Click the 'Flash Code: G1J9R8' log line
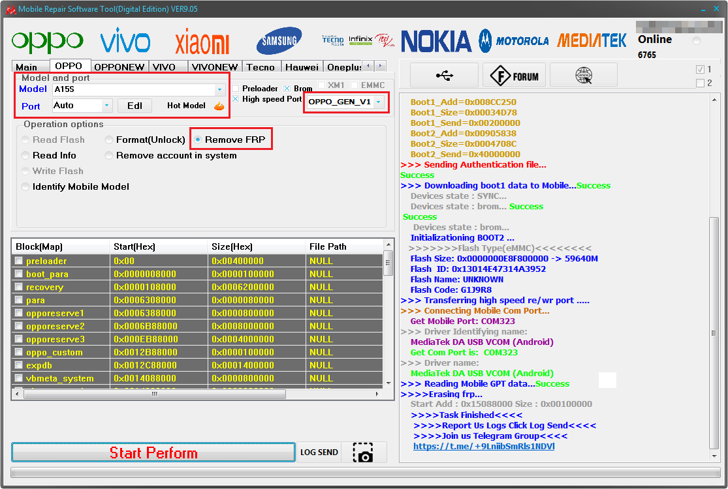 click(x=451, y=289)
